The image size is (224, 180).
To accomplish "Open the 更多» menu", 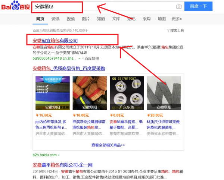I will 177,19.
